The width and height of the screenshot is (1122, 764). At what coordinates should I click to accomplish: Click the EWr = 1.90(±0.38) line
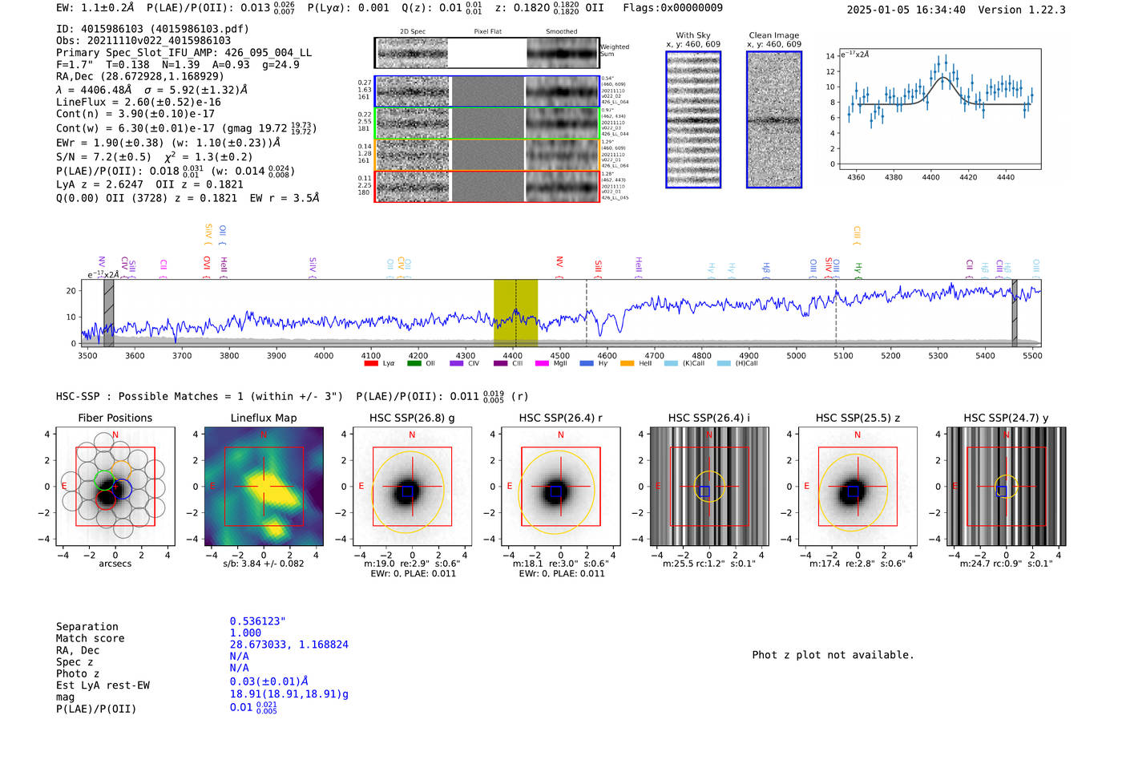point(168,143)
